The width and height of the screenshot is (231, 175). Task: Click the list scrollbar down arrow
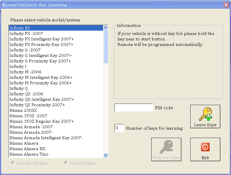[x=105, y=155]
